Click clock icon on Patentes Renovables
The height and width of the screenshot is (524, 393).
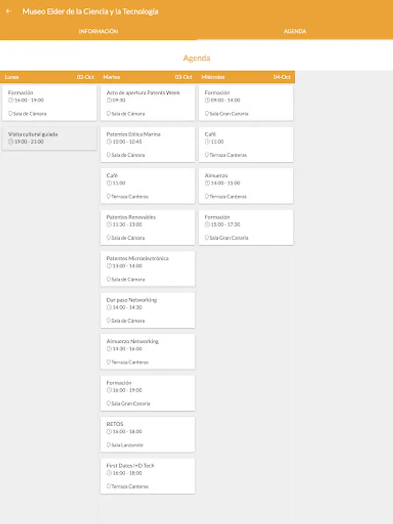pos(109,225)
